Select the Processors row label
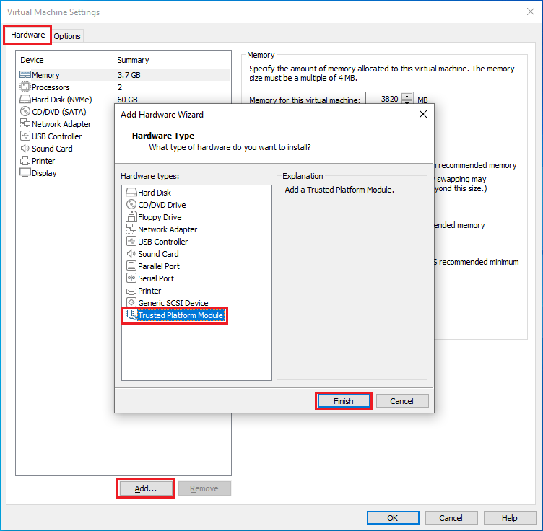Screen dimensions: 543x531 (x=51, y=87)
